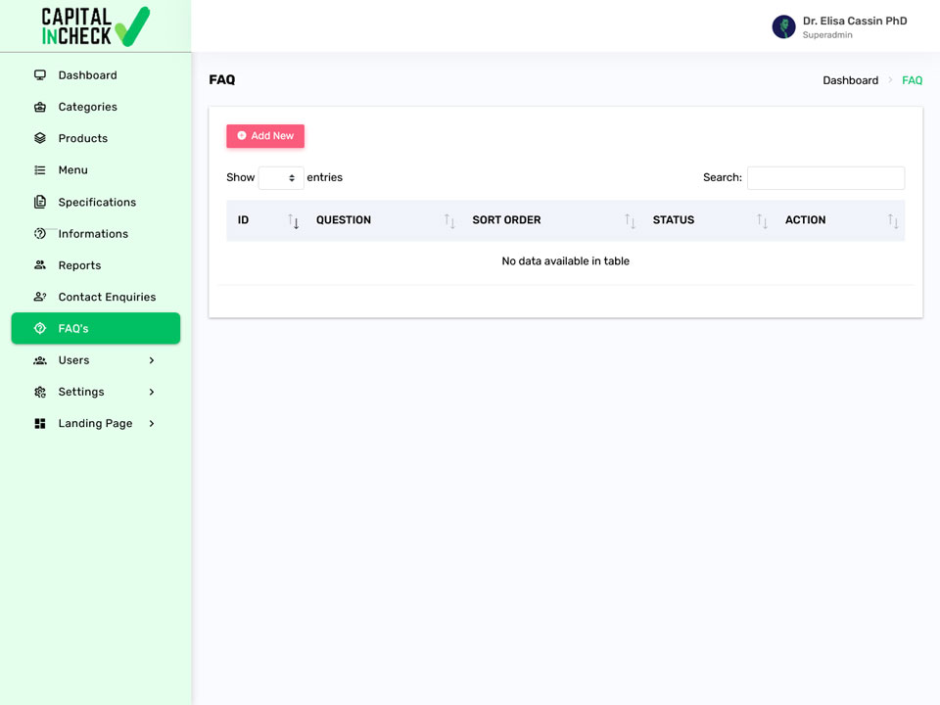Viewport: 940px width, 705px height.
Task: Click the Landing Page grid icon
Action: click(40, 424)
